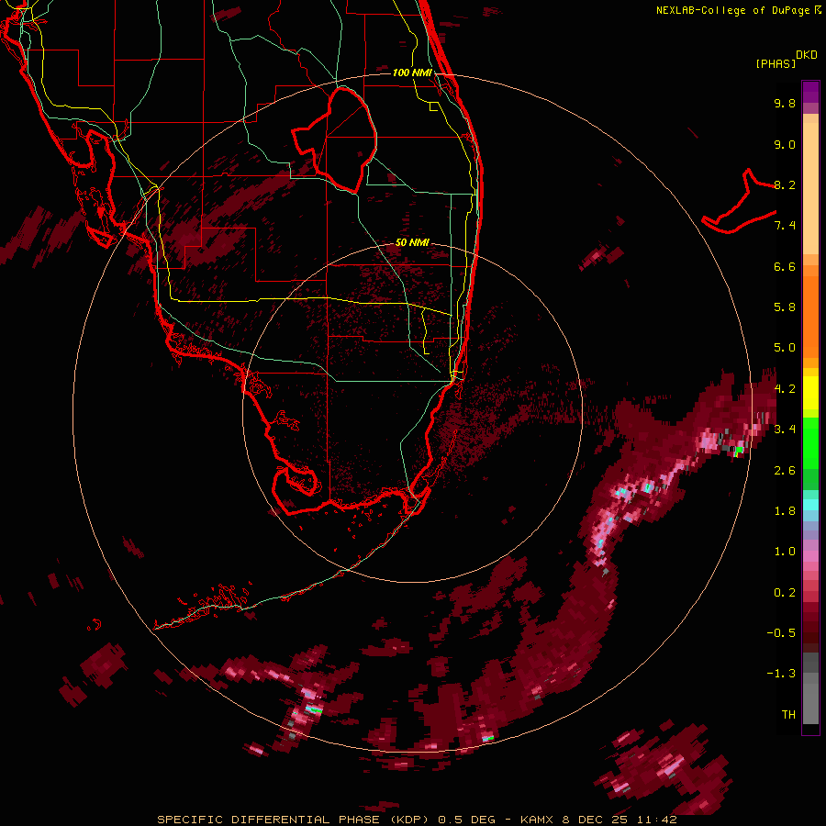This screenshot has height=826, width=826.
Task: Select the 5.0 scale label
Action: coord(785,348)
